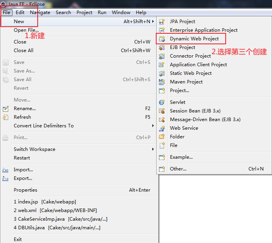The width and height of the screenshot is (272, 243).
Task: Click the Servlet icon
Action: point(162,102)
